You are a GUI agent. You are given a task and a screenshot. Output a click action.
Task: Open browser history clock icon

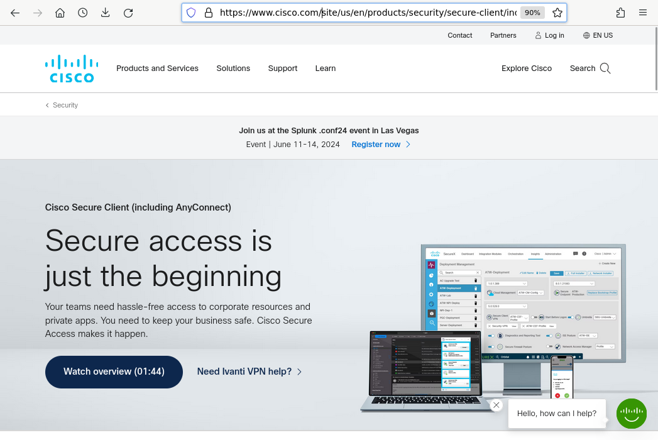[x=83, y=13]
